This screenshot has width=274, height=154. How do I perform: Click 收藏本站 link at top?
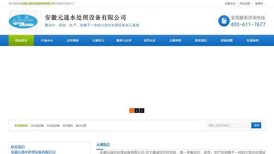(x=230, y=3)
